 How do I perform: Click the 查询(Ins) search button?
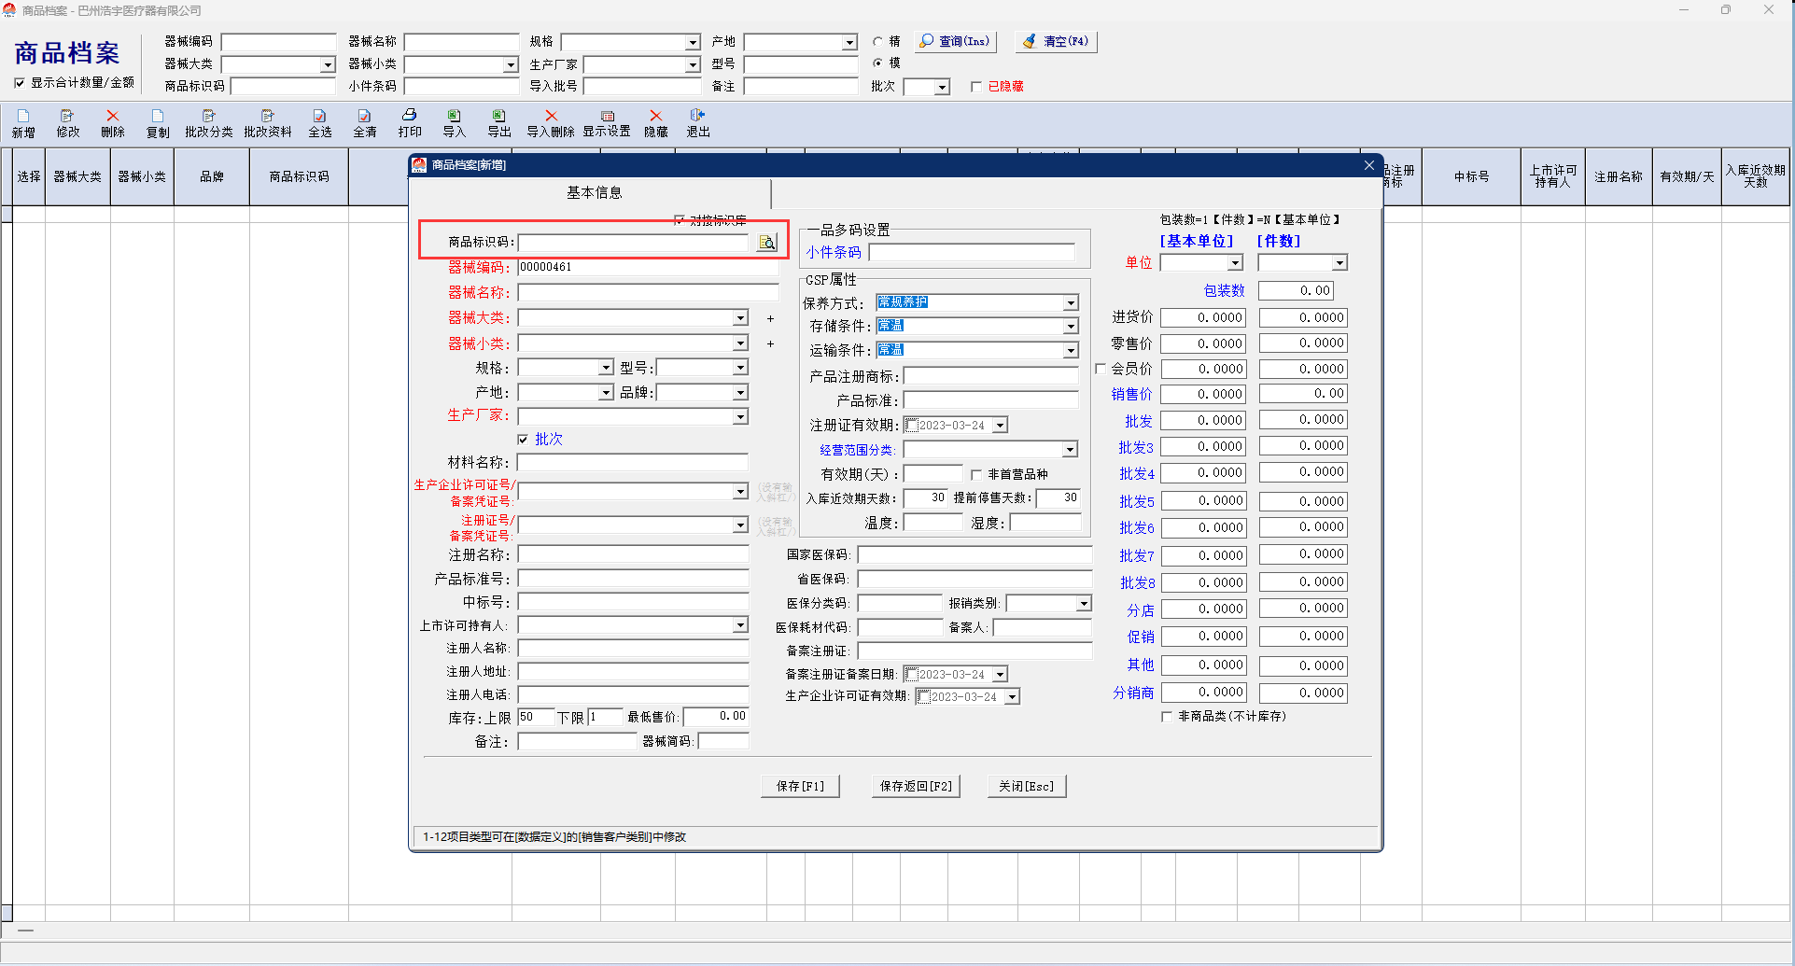coord(955,42)
